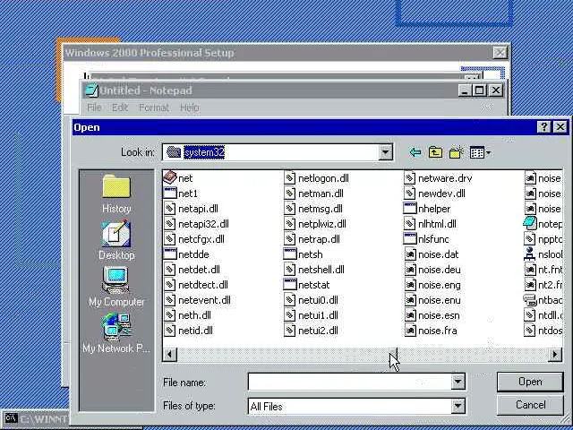
Task: Click the Help question mark button
Action: pyautogui.click(x=543, y=127)
